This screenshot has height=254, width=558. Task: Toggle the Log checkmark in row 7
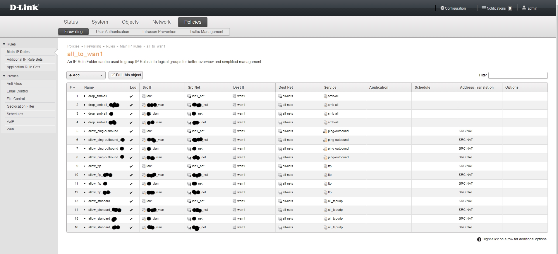[x=131, y=149]
